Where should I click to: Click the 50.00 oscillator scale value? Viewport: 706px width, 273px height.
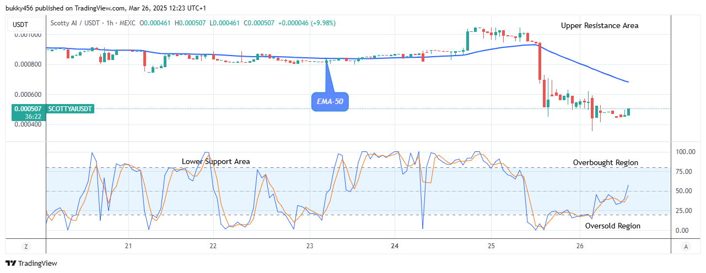pyautogui.click(x=685, y=191)
